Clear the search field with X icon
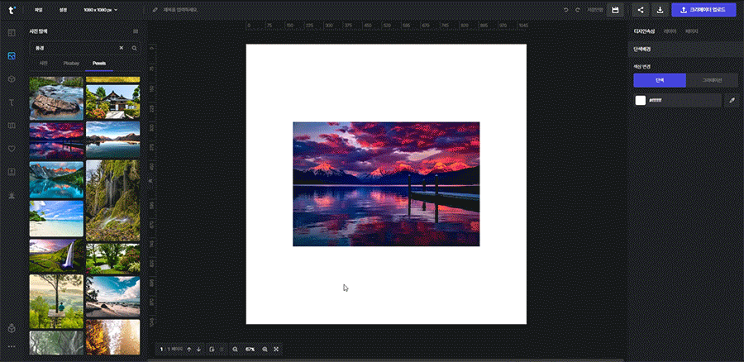This screenshot has height=362, width=744. coord(121,48)
